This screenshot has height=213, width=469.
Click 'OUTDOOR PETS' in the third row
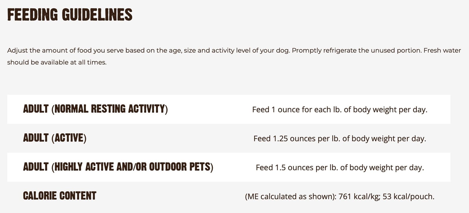click(x=180, y=167)
